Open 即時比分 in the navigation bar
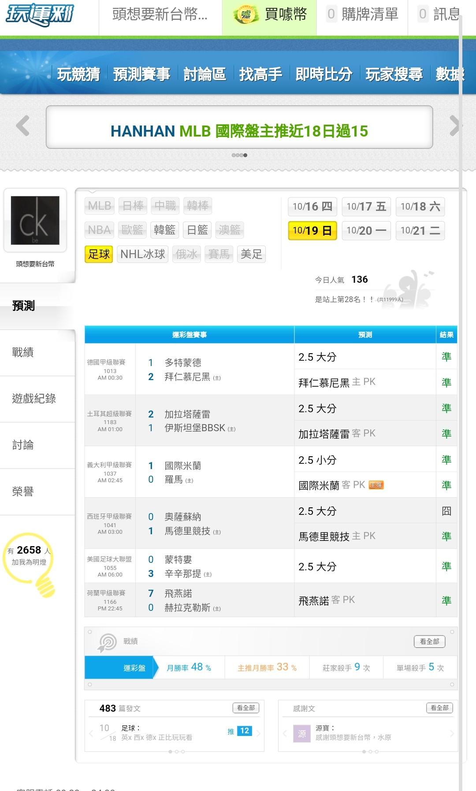The width and height of the screenshot is (476, 791). pos(324,74)
